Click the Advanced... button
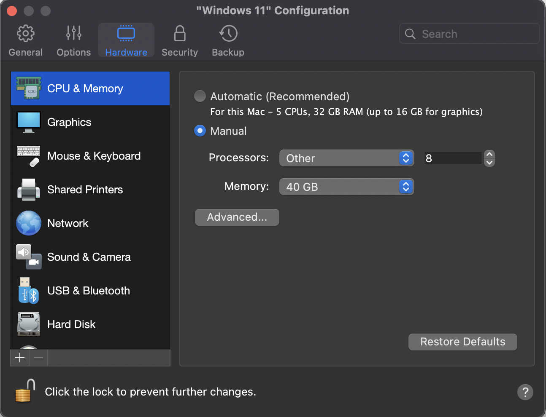The width and height of the screenshot is (546, 417). 237,217
